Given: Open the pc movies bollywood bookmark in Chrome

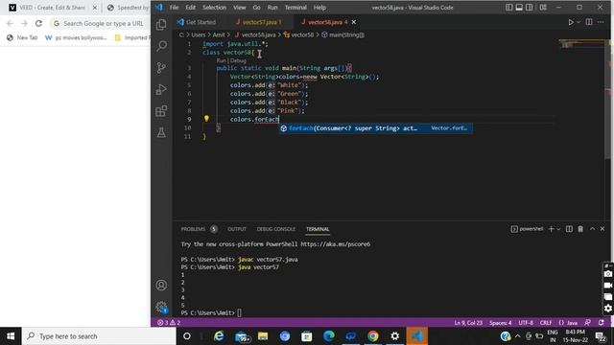Looking at the screenshot, I should click(76, 38).
